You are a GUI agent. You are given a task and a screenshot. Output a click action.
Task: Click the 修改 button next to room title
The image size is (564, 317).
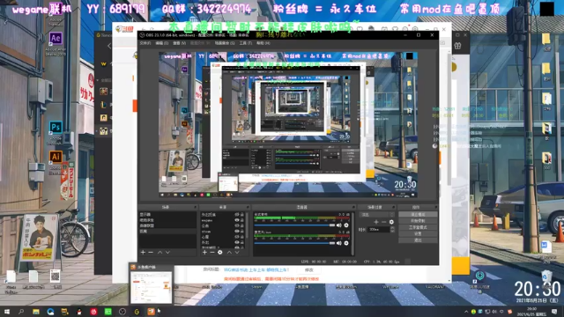(x=309, y=270)
